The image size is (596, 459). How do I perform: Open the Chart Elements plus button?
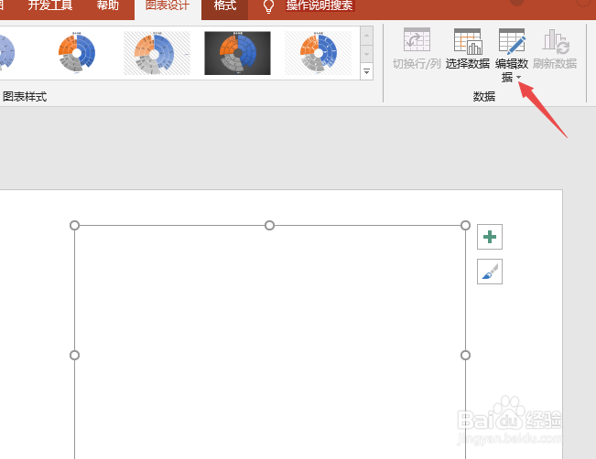(x=490, y=237)
